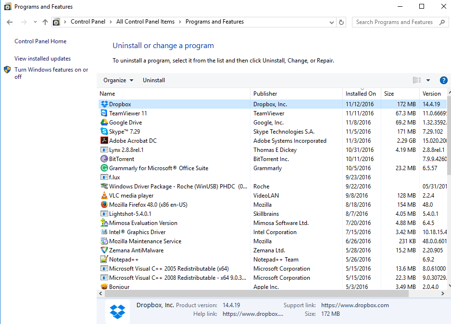Click the https://www.dropbox.com support link text
The height and width of the screenshot is (324, 451).
pyautogui.click(x=355, y=305)
